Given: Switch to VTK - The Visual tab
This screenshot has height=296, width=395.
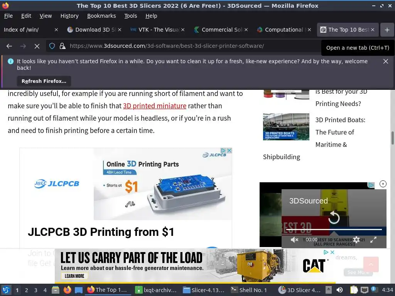Looking at the screenshot, I should [x=155, y=30].
